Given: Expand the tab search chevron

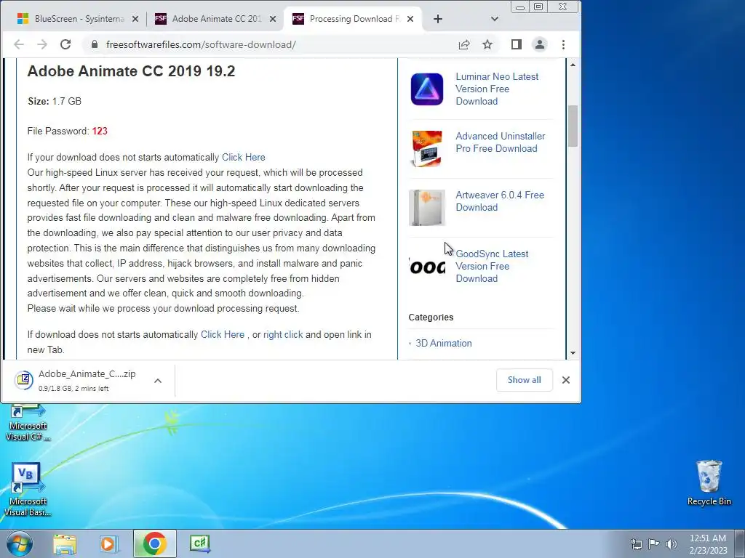Looking at the screenshot, I should point(495,19).
